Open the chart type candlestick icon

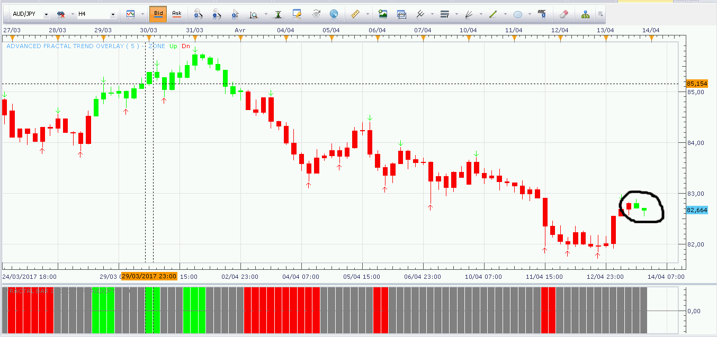click(130, 14)
